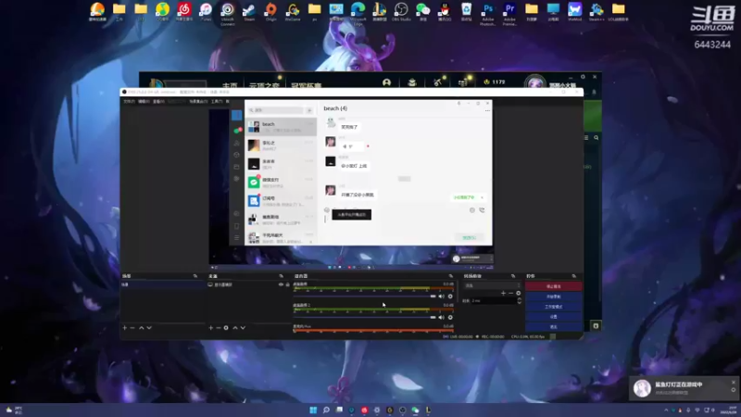The height and width of the screenshot is (417, 741).
Task: Click the WeChat chats sidebar icon
Action: point(237,131)
